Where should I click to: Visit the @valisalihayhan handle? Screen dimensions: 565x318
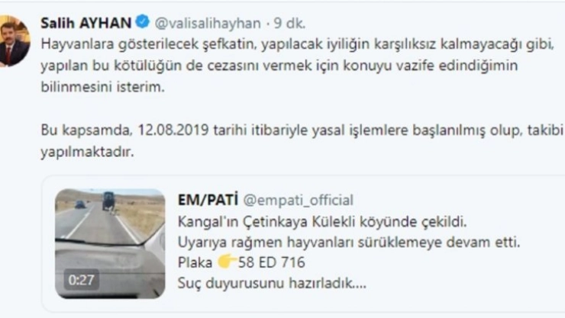pyautogui.click(x=208, y=23)
